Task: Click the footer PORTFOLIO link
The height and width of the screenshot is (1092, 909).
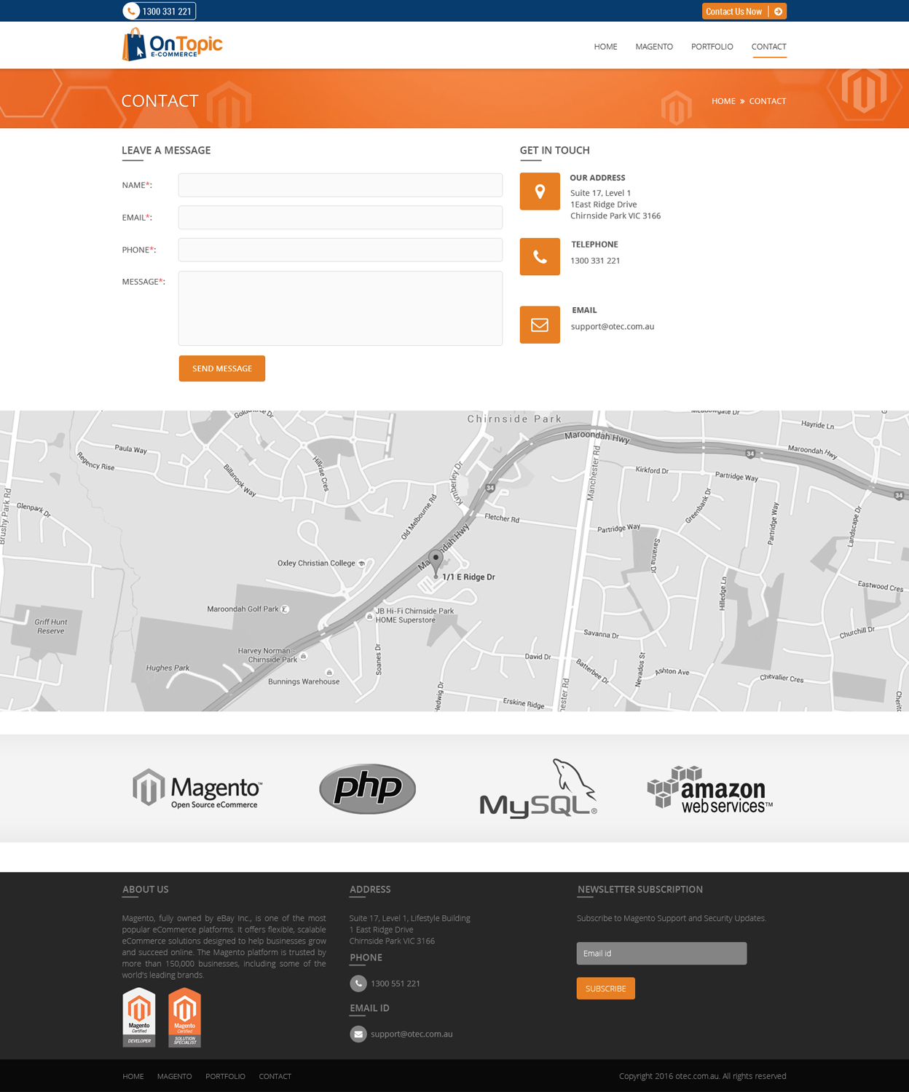Action: click(x=225, y=1076)
